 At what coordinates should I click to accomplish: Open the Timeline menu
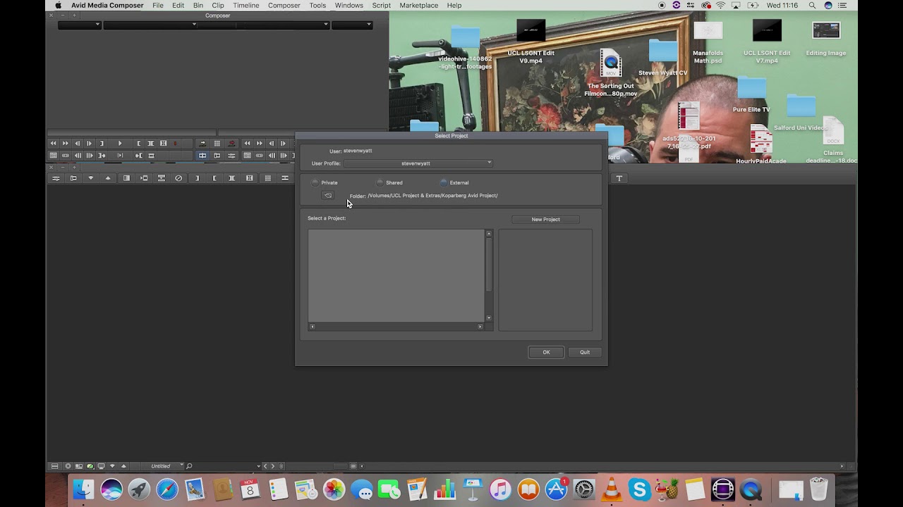click(x=246, y=6)
